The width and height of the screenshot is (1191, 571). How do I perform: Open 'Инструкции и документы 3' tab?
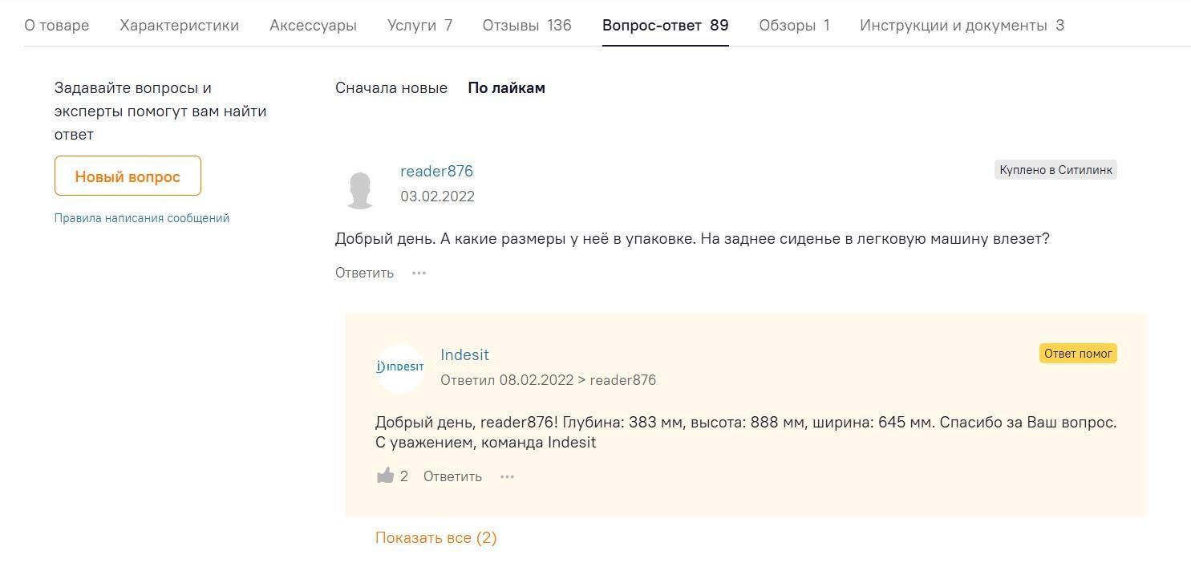(962, 26)
